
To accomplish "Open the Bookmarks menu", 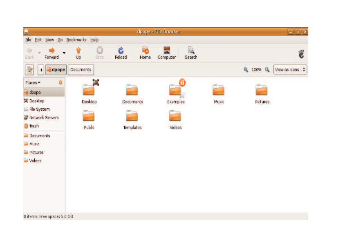I will coord(76,40).
